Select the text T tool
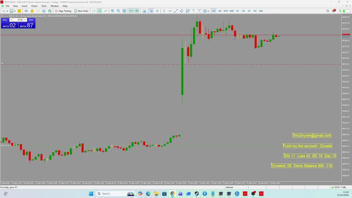This screenshot has height=198, width=352. (x=193, y=11)
